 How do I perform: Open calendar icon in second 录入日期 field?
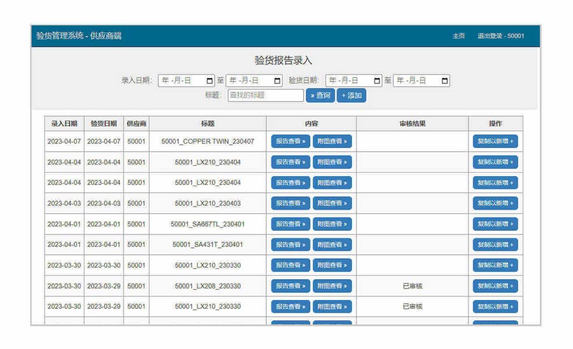point(277,81)
